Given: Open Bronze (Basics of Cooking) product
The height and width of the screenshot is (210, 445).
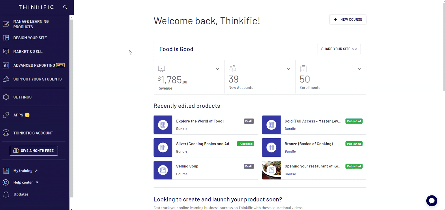Looking at the screenshot, I should (309, 144).
